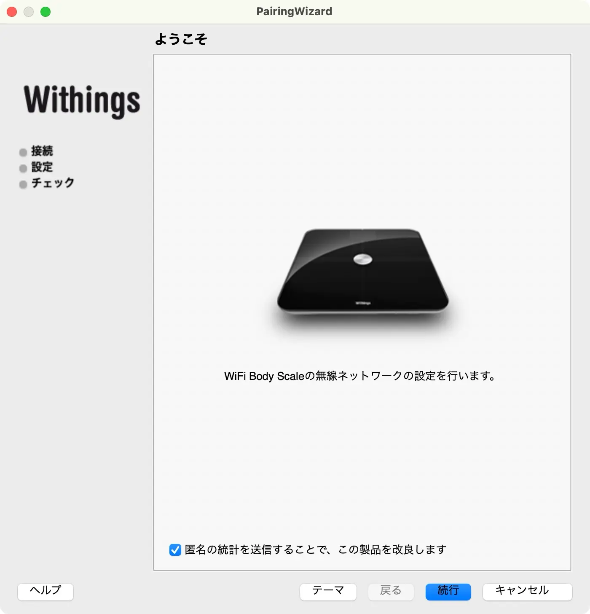Zoom the window with green button
This screenshot has width=590, height=614.
point(46,12)
